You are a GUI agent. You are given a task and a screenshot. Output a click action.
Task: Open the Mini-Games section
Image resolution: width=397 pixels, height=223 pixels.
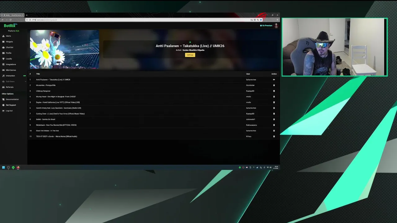click(x=11, y=70)
